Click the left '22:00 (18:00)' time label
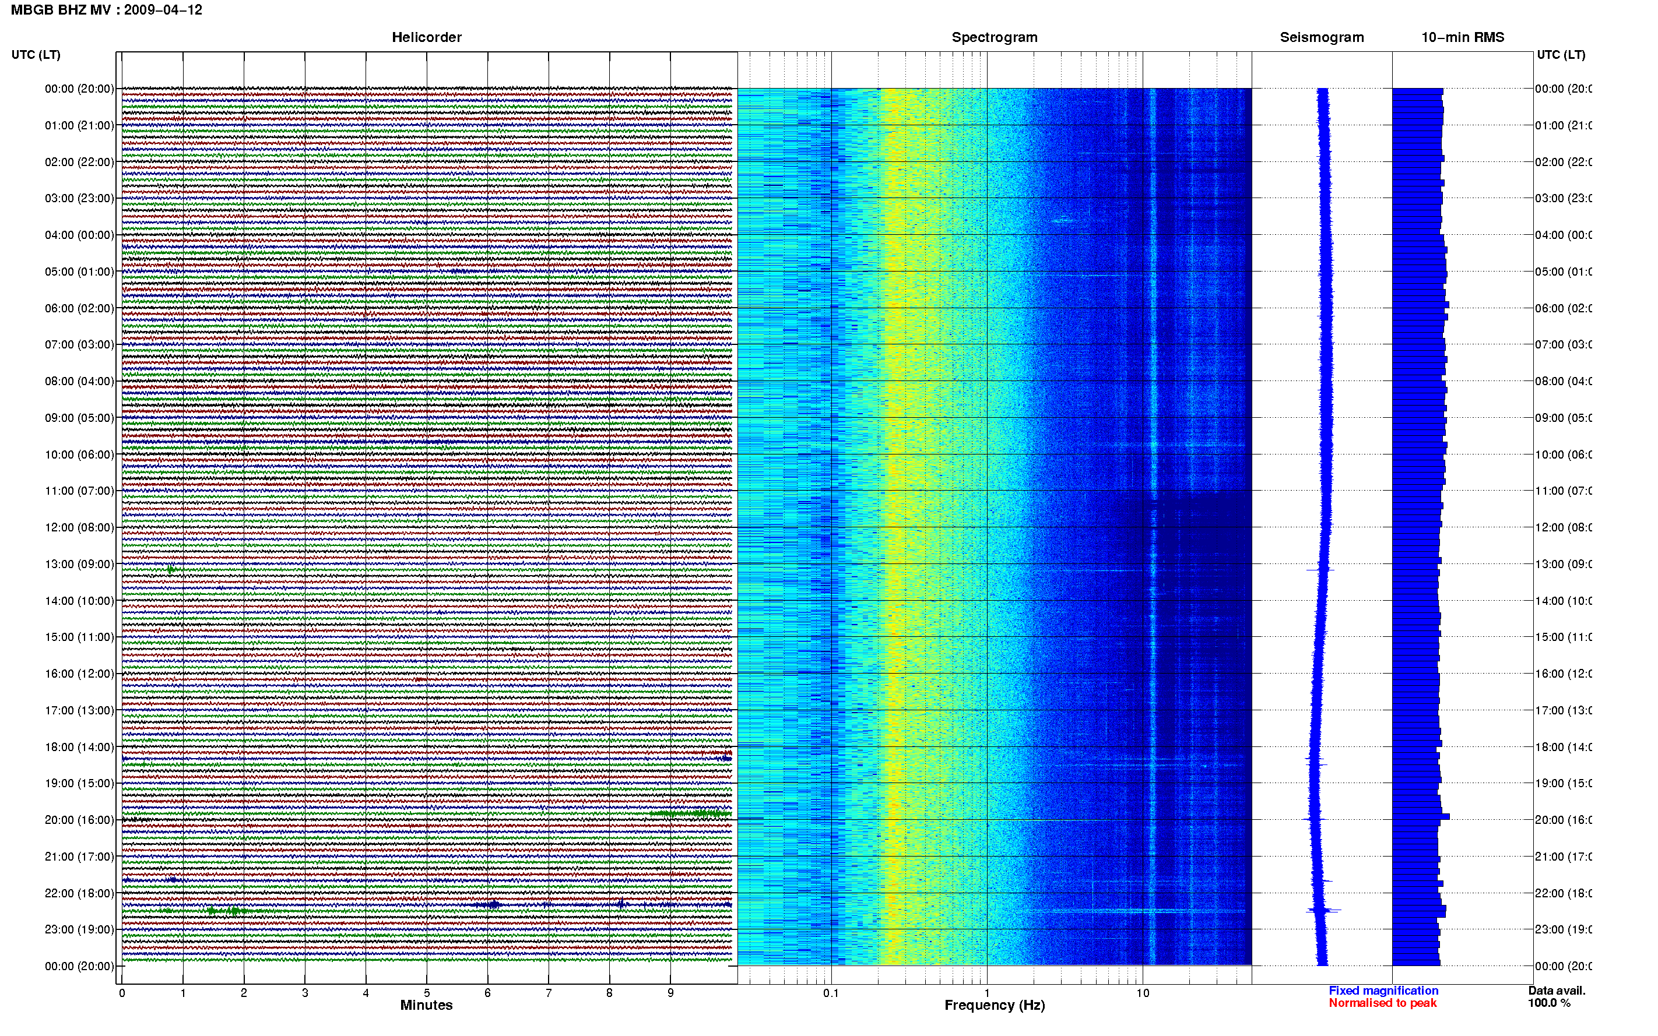Image resolution: width=1658 pixels, height=1036 pixels. pyautogui.click(x=79, y=893)
